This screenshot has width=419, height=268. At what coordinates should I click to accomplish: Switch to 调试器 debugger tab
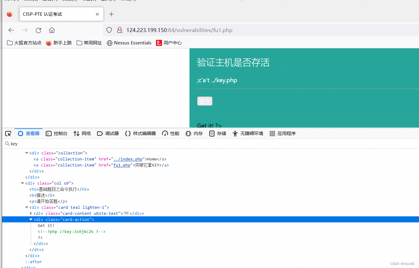click(x=108, y=134)
